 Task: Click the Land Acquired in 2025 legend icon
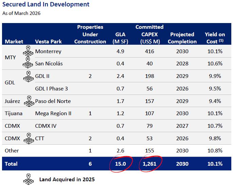tap(29, 179)
